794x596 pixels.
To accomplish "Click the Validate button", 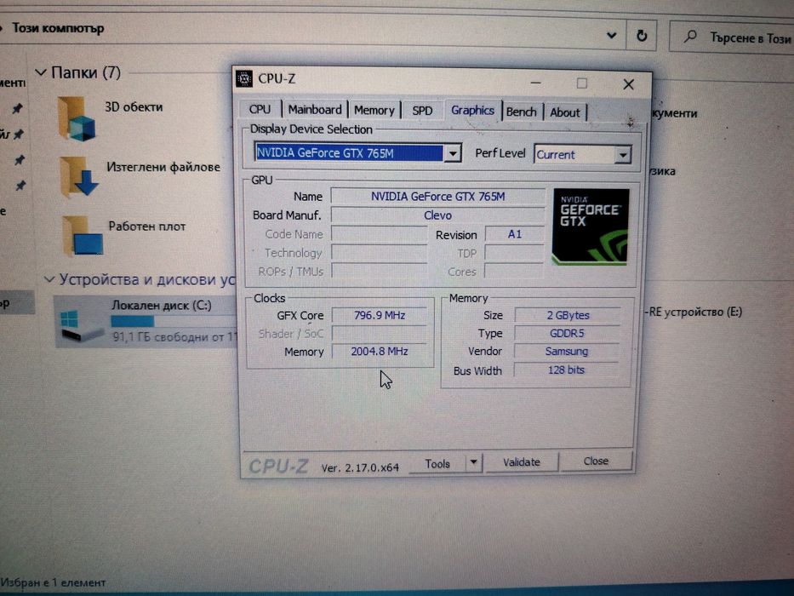I will [522, 461].
